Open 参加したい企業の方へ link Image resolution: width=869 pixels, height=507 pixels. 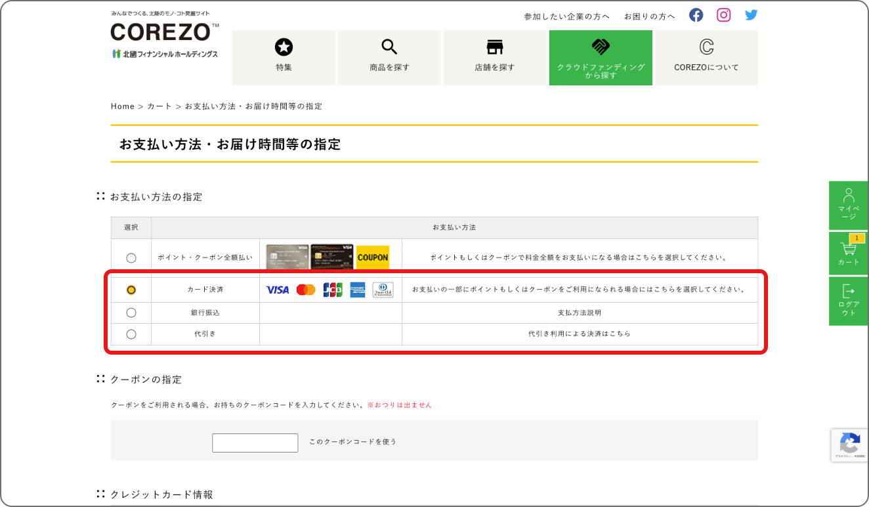click(566, 16)
